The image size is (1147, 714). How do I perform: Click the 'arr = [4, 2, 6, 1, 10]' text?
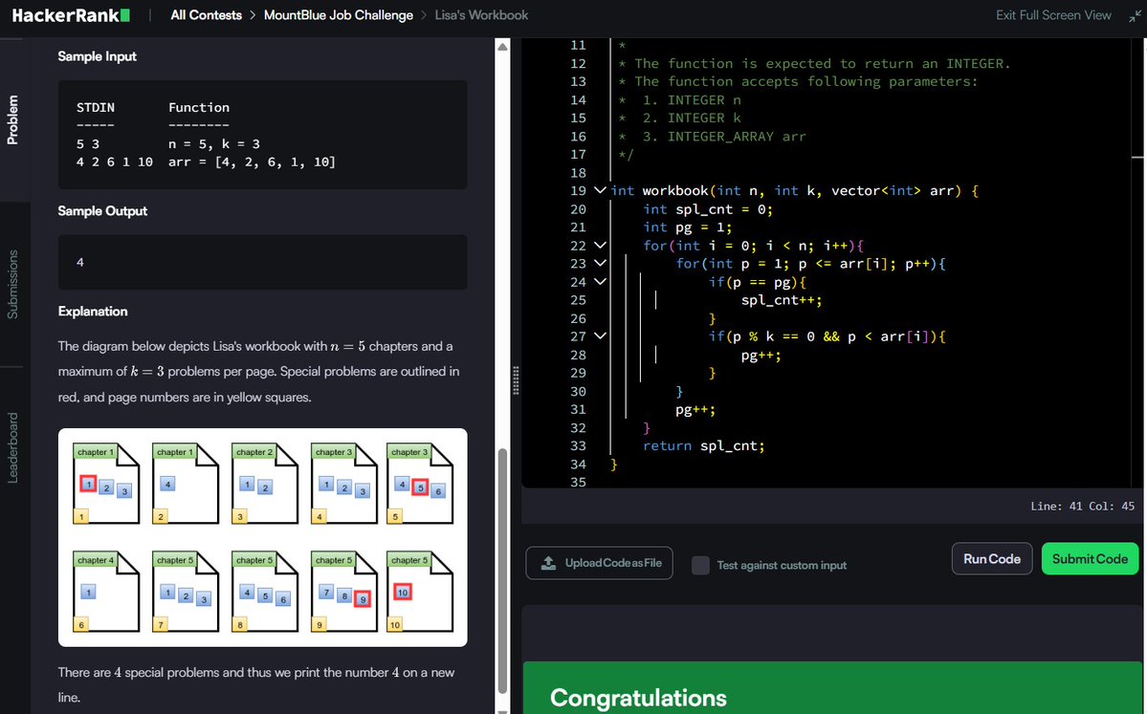pos(252,162)
